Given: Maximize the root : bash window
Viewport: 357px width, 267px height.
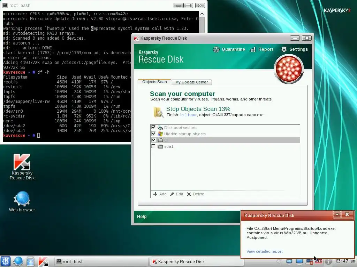Looking at the screenshot, I should (188, 5).
